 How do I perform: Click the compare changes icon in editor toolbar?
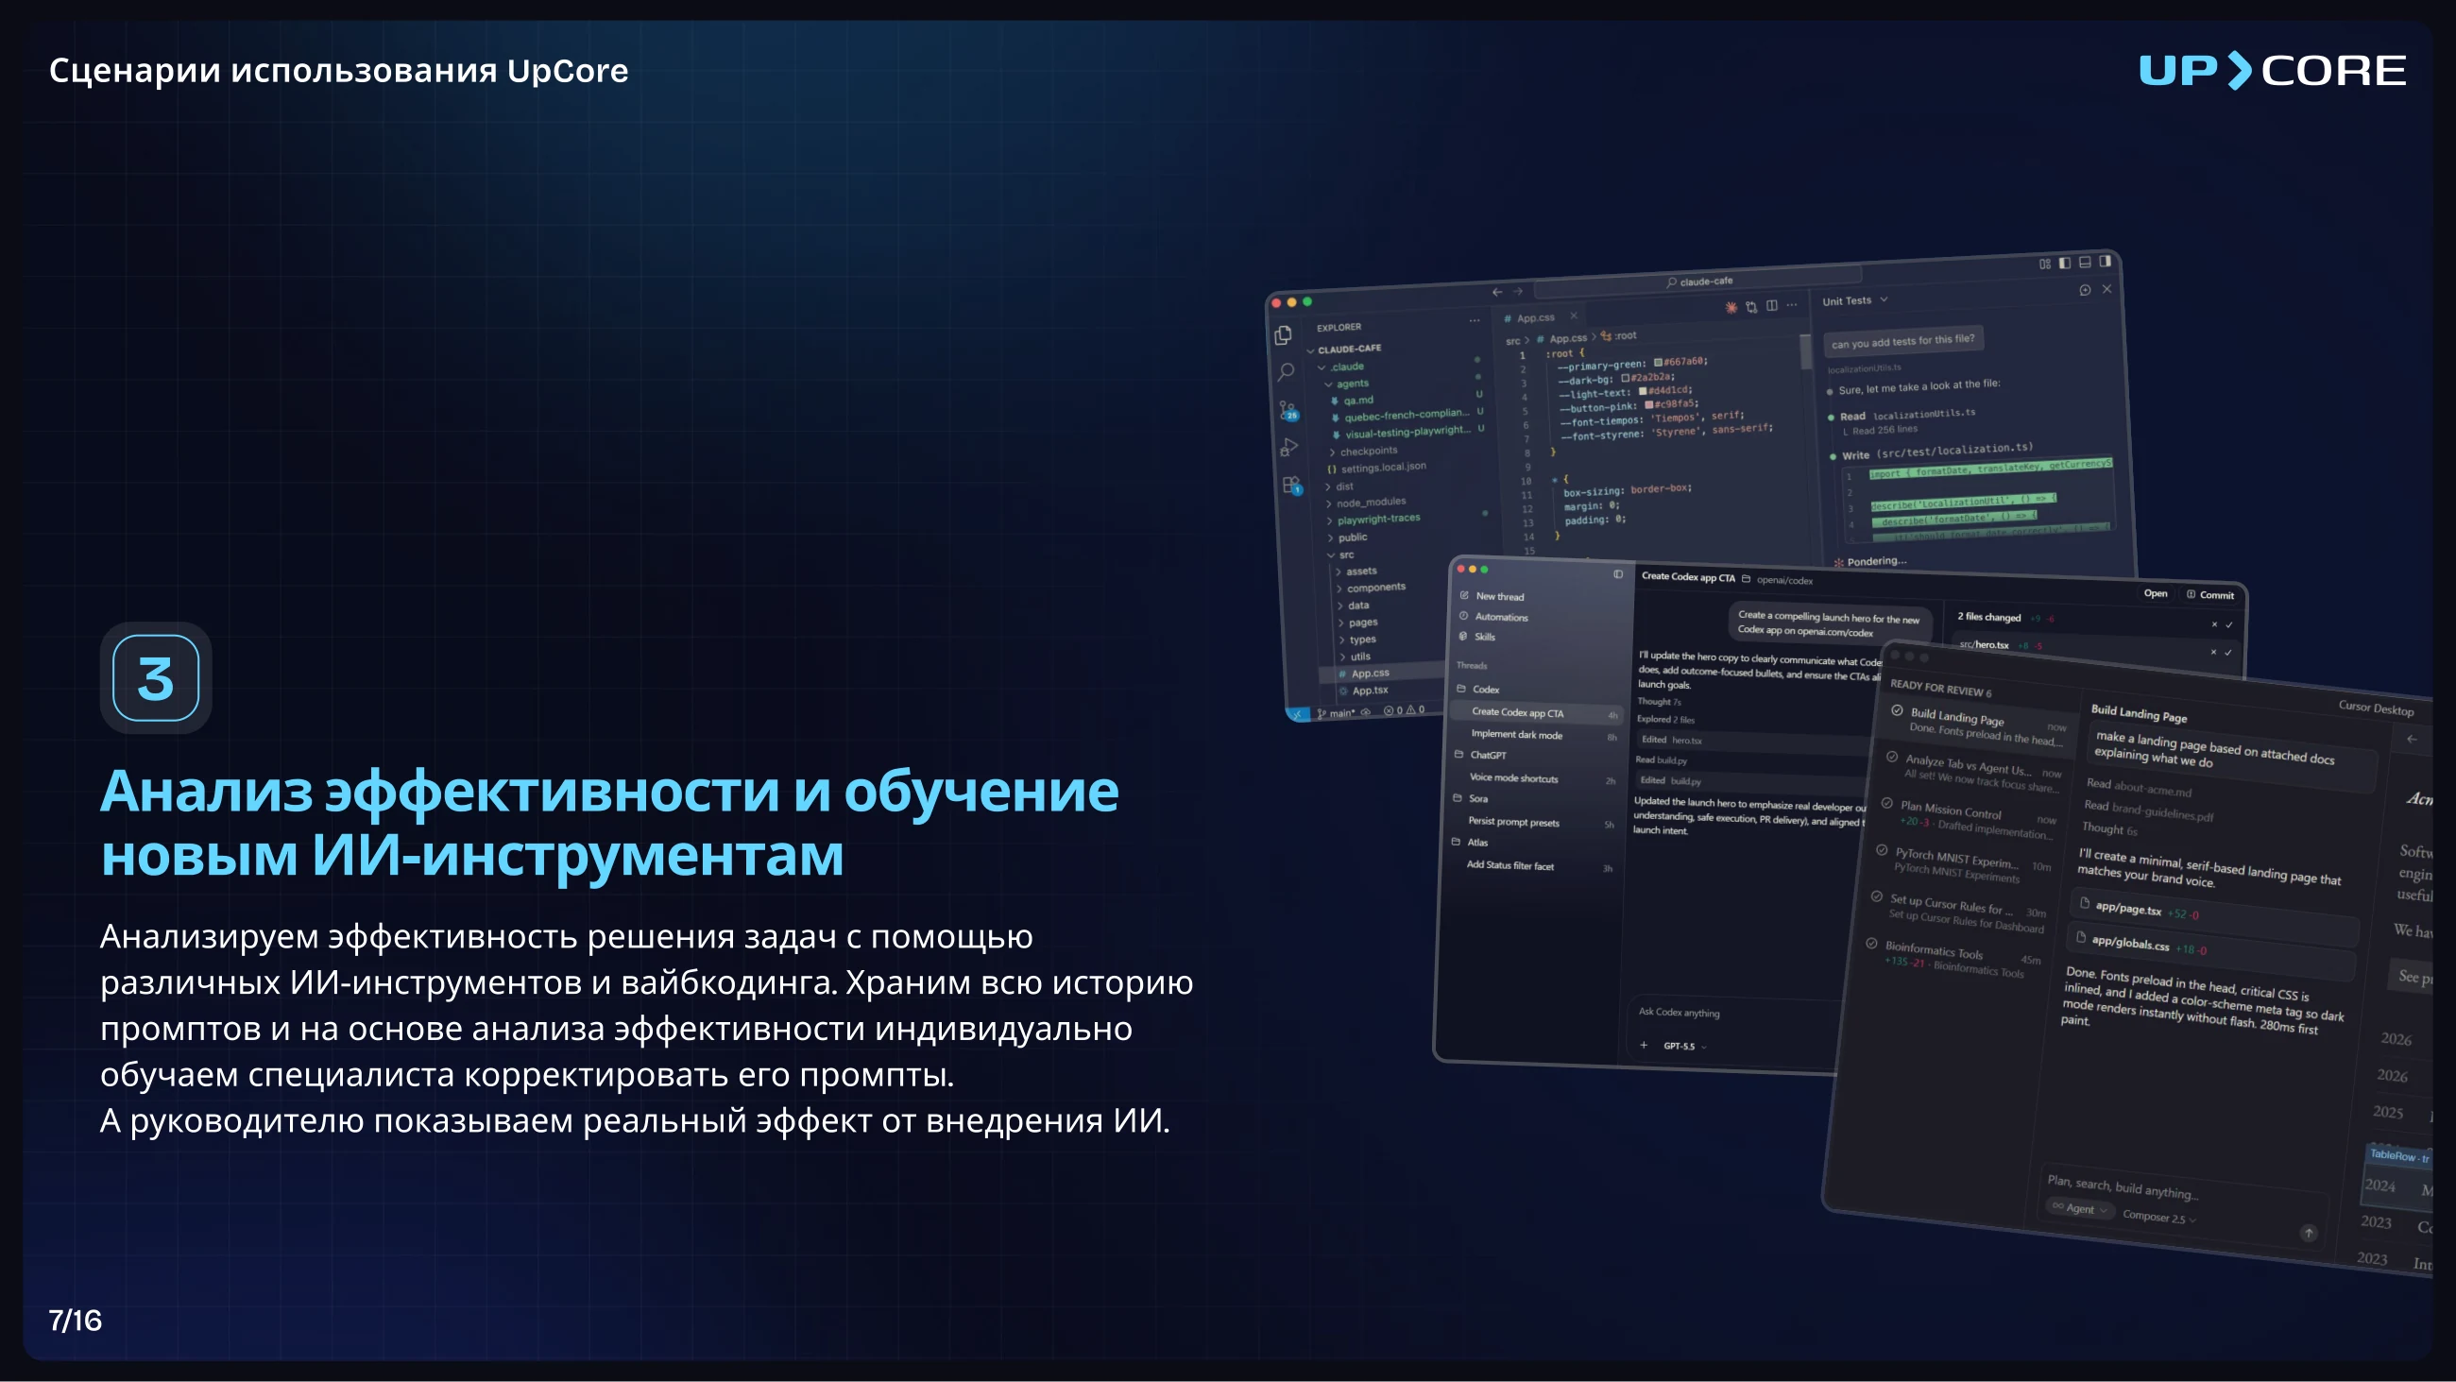(1751, 307)
